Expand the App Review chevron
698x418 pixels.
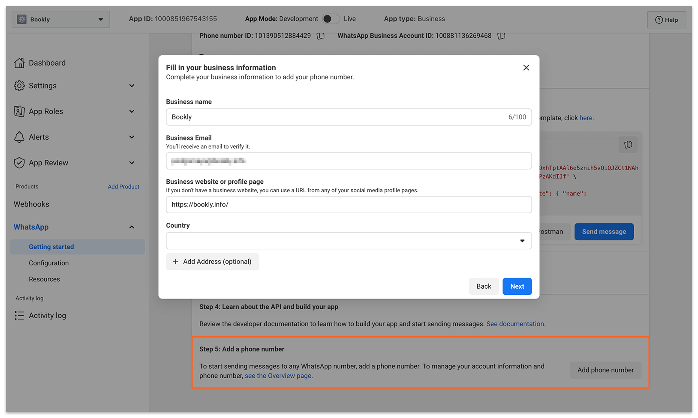click(x=132, y=163)
